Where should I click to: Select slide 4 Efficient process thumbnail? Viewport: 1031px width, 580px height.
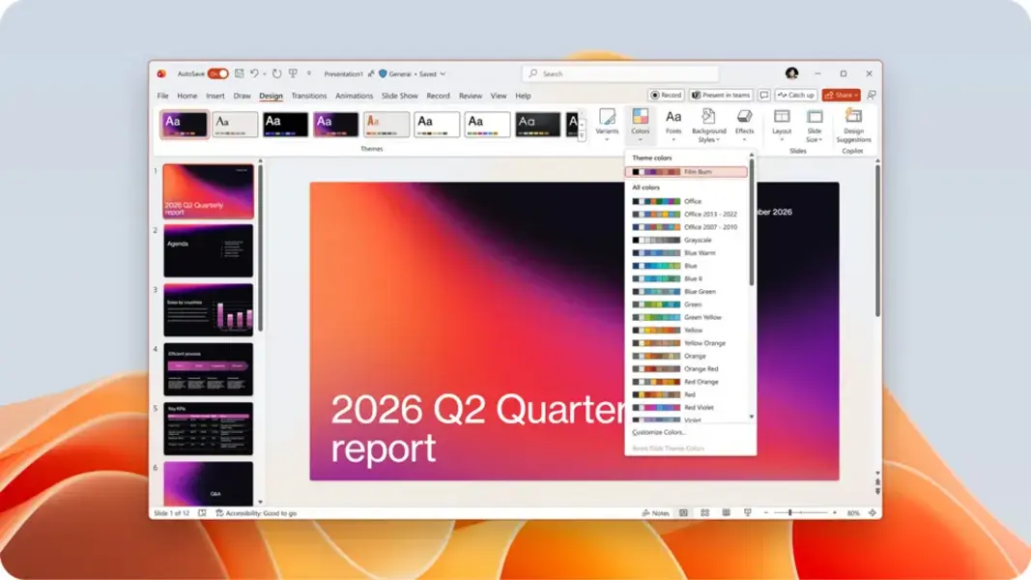(208, 369)
